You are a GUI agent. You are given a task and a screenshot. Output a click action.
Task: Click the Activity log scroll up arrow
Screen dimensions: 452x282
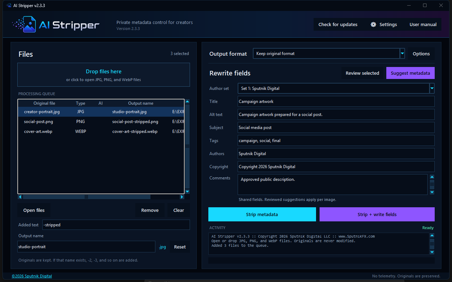point(432,235)
